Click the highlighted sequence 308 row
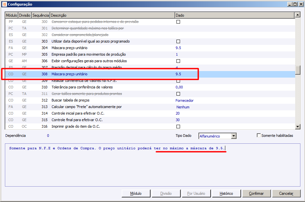305x202 pixels. (x=150, y=74)
